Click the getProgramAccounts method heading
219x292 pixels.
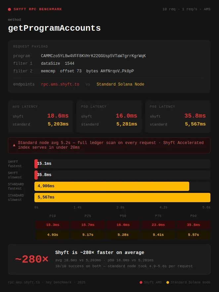pos(54,28)
